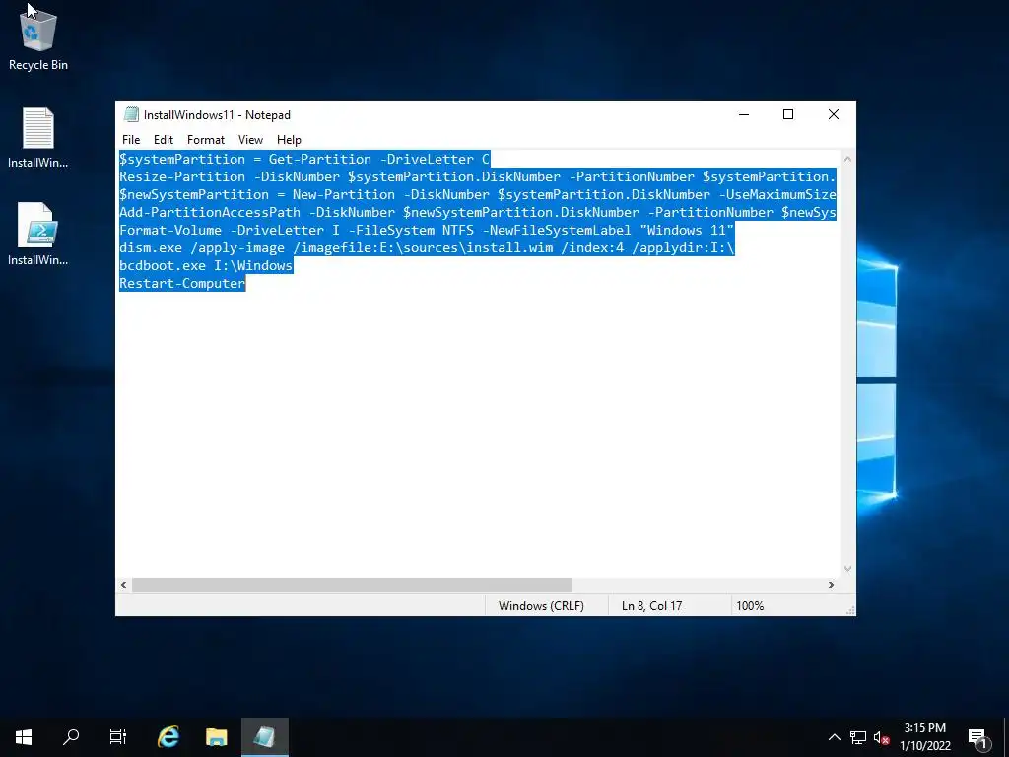Click the Notepad taskbar button

(x=264, y=737)
